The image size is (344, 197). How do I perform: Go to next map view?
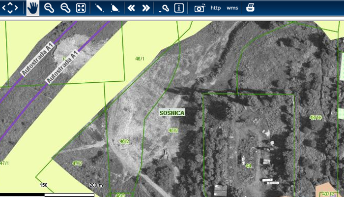pos(146,7)
